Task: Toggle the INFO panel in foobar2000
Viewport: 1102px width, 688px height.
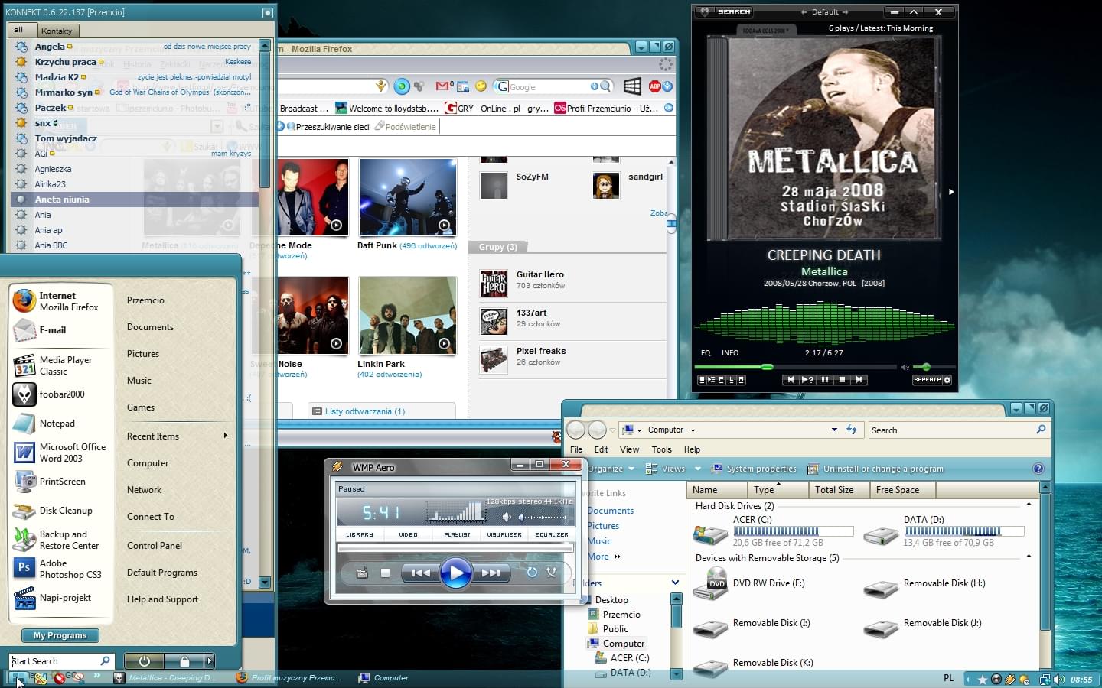Action: pyautogui.click(x=730, y=353)
